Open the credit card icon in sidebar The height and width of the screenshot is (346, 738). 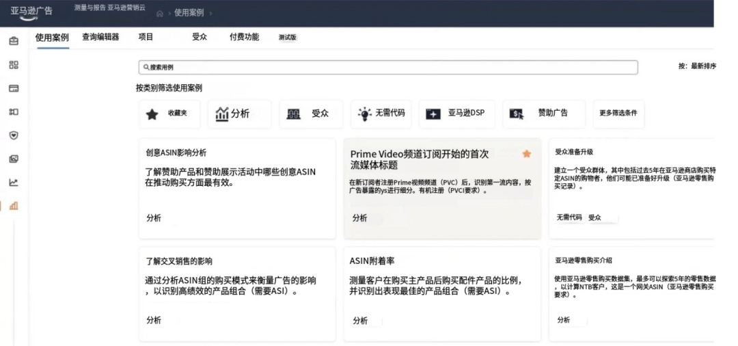pyautogui.click(x=14, y=88)
